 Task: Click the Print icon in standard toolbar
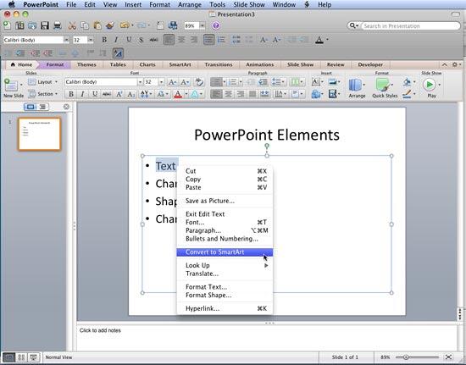(x=58, y=25)
